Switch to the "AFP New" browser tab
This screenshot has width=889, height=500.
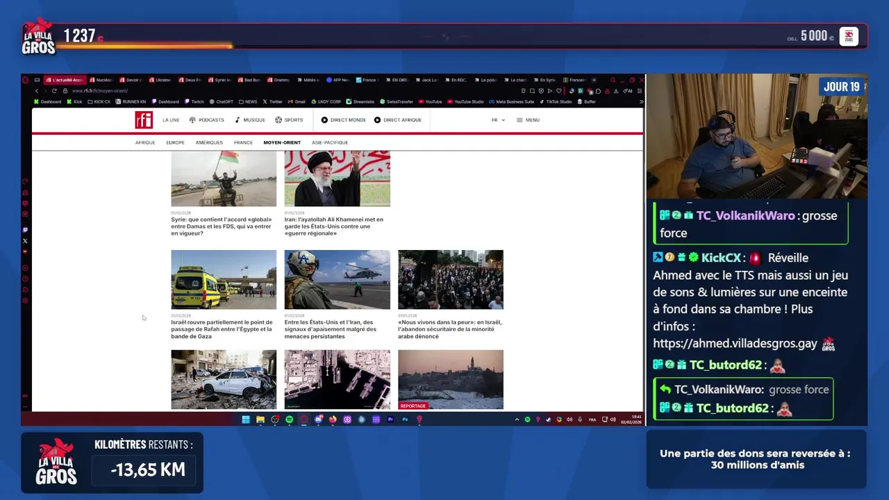coord(337,80)
